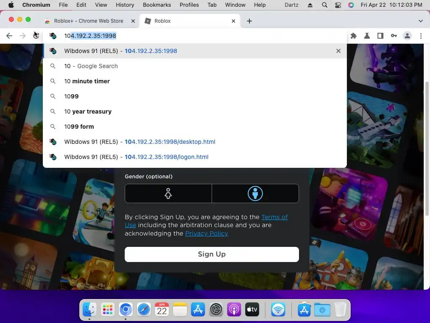Open Finder in the Dock
The image size is (430, 323).
[x=89, y=310]
